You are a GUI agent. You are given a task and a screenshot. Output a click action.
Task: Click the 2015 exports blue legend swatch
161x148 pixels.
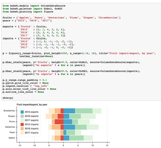(22, 112)
